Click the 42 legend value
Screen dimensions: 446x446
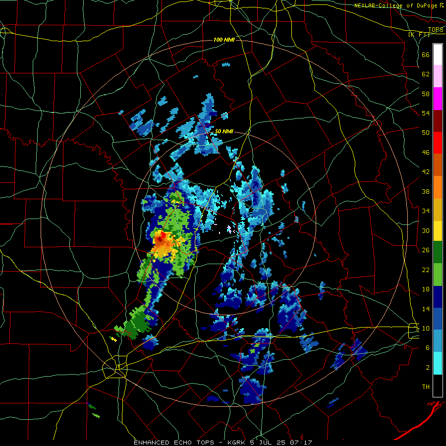tap(426, 172)
